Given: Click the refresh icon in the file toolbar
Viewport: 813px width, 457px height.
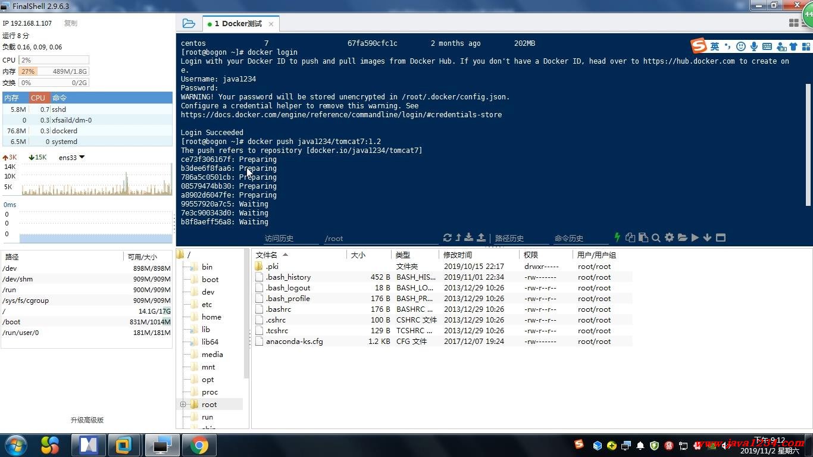Looking at the screenshot, I should [x=448, y=237].
